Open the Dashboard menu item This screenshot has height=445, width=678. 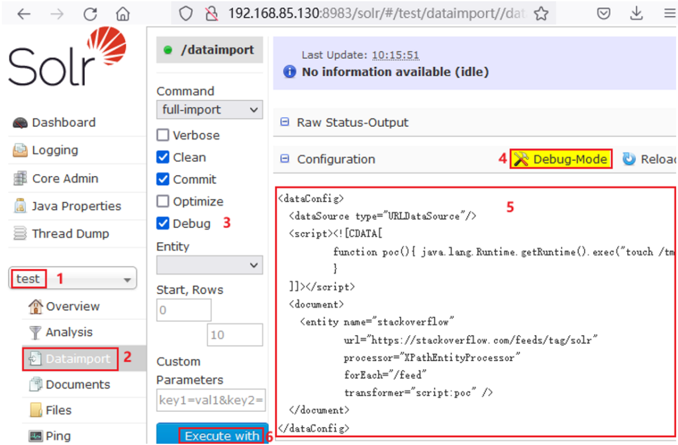click(64, 122)
